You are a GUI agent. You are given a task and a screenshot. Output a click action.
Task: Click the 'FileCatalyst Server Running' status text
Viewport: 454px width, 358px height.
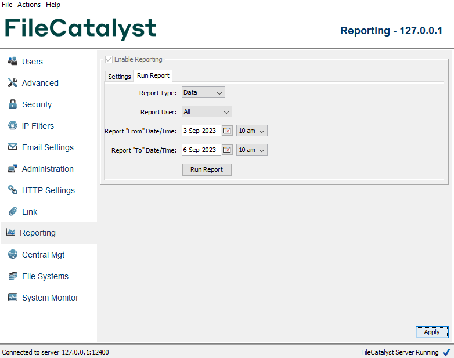pyautogui.click(x=399, y=352)
